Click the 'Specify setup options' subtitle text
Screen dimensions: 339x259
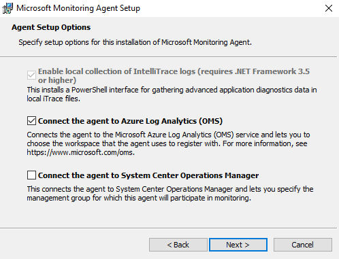135,42
